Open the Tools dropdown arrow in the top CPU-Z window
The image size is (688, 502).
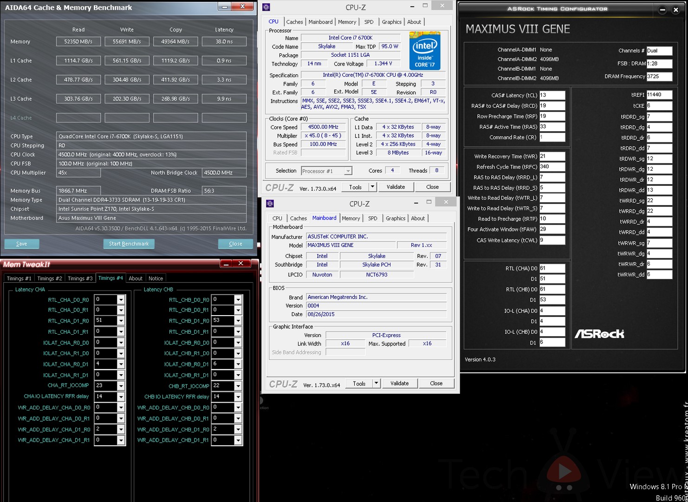(372, 187)
